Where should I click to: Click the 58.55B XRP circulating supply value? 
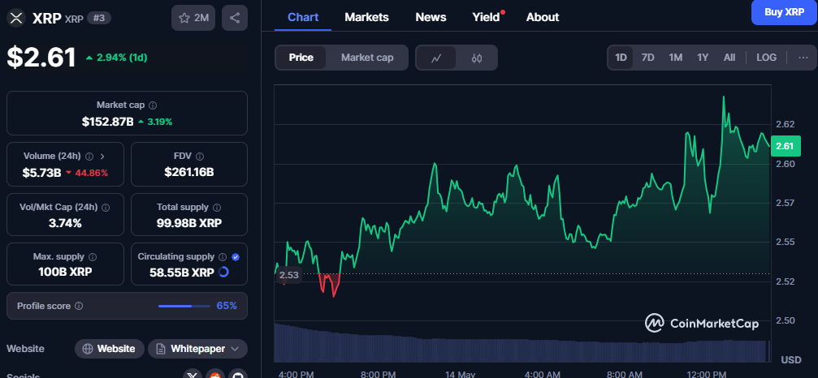[181, 272]
